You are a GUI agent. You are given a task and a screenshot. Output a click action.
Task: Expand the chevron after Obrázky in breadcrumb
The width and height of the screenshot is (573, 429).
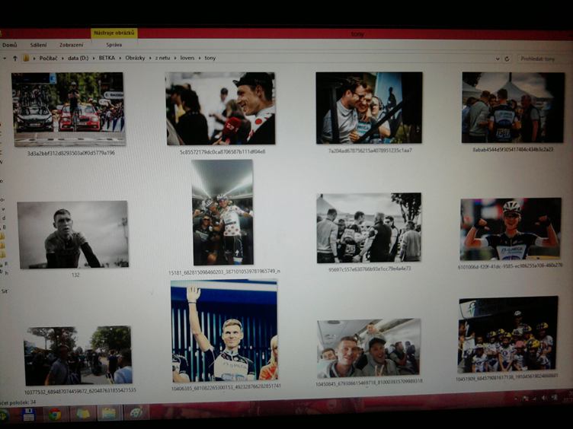[150, 59]
